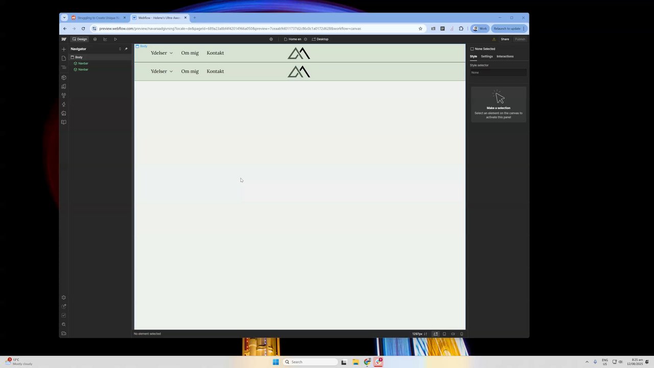Screen dimensions: 654x368
Task: Open File Explorer from the taskbar
Action: (356, 362)
